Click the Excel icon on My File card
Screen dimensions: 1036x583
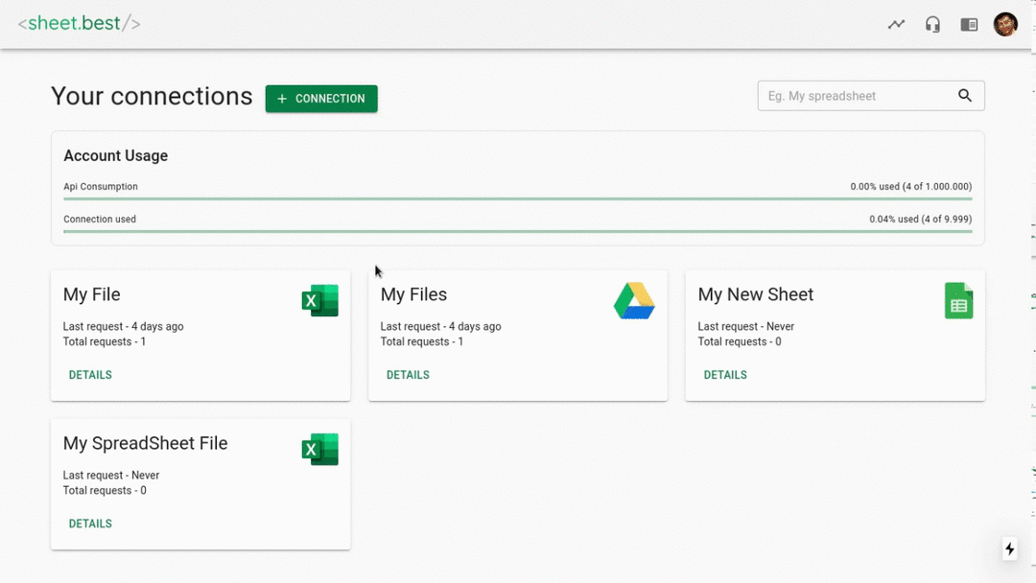coord(319,300)
